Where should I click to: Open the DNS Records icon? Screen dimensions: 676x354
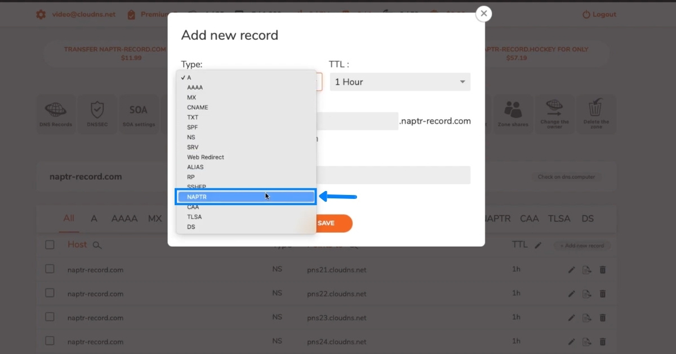click(x=55, y=113)
